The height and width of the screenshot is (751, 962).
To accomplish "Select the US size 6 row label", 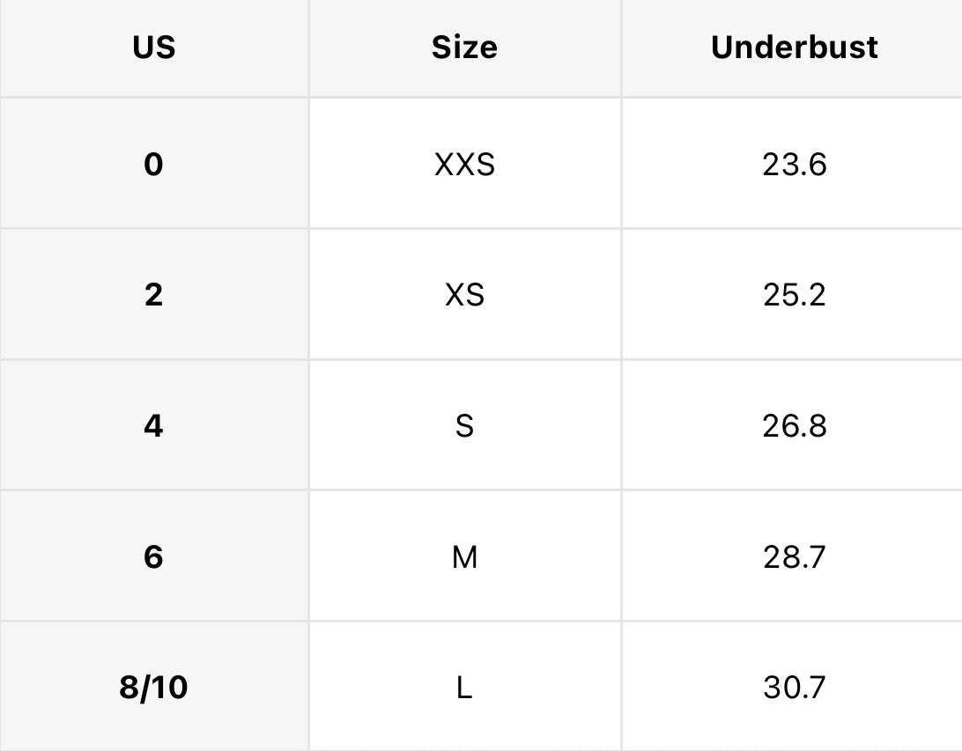I will [153, 556].
